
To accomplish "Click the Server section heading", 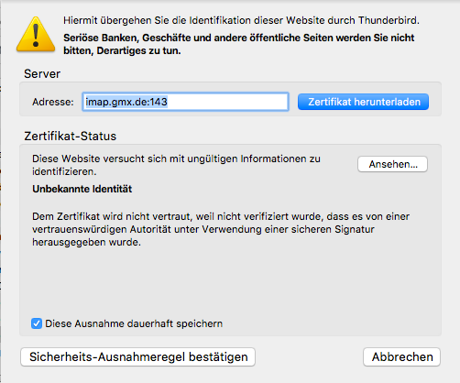I will [42, 73].
